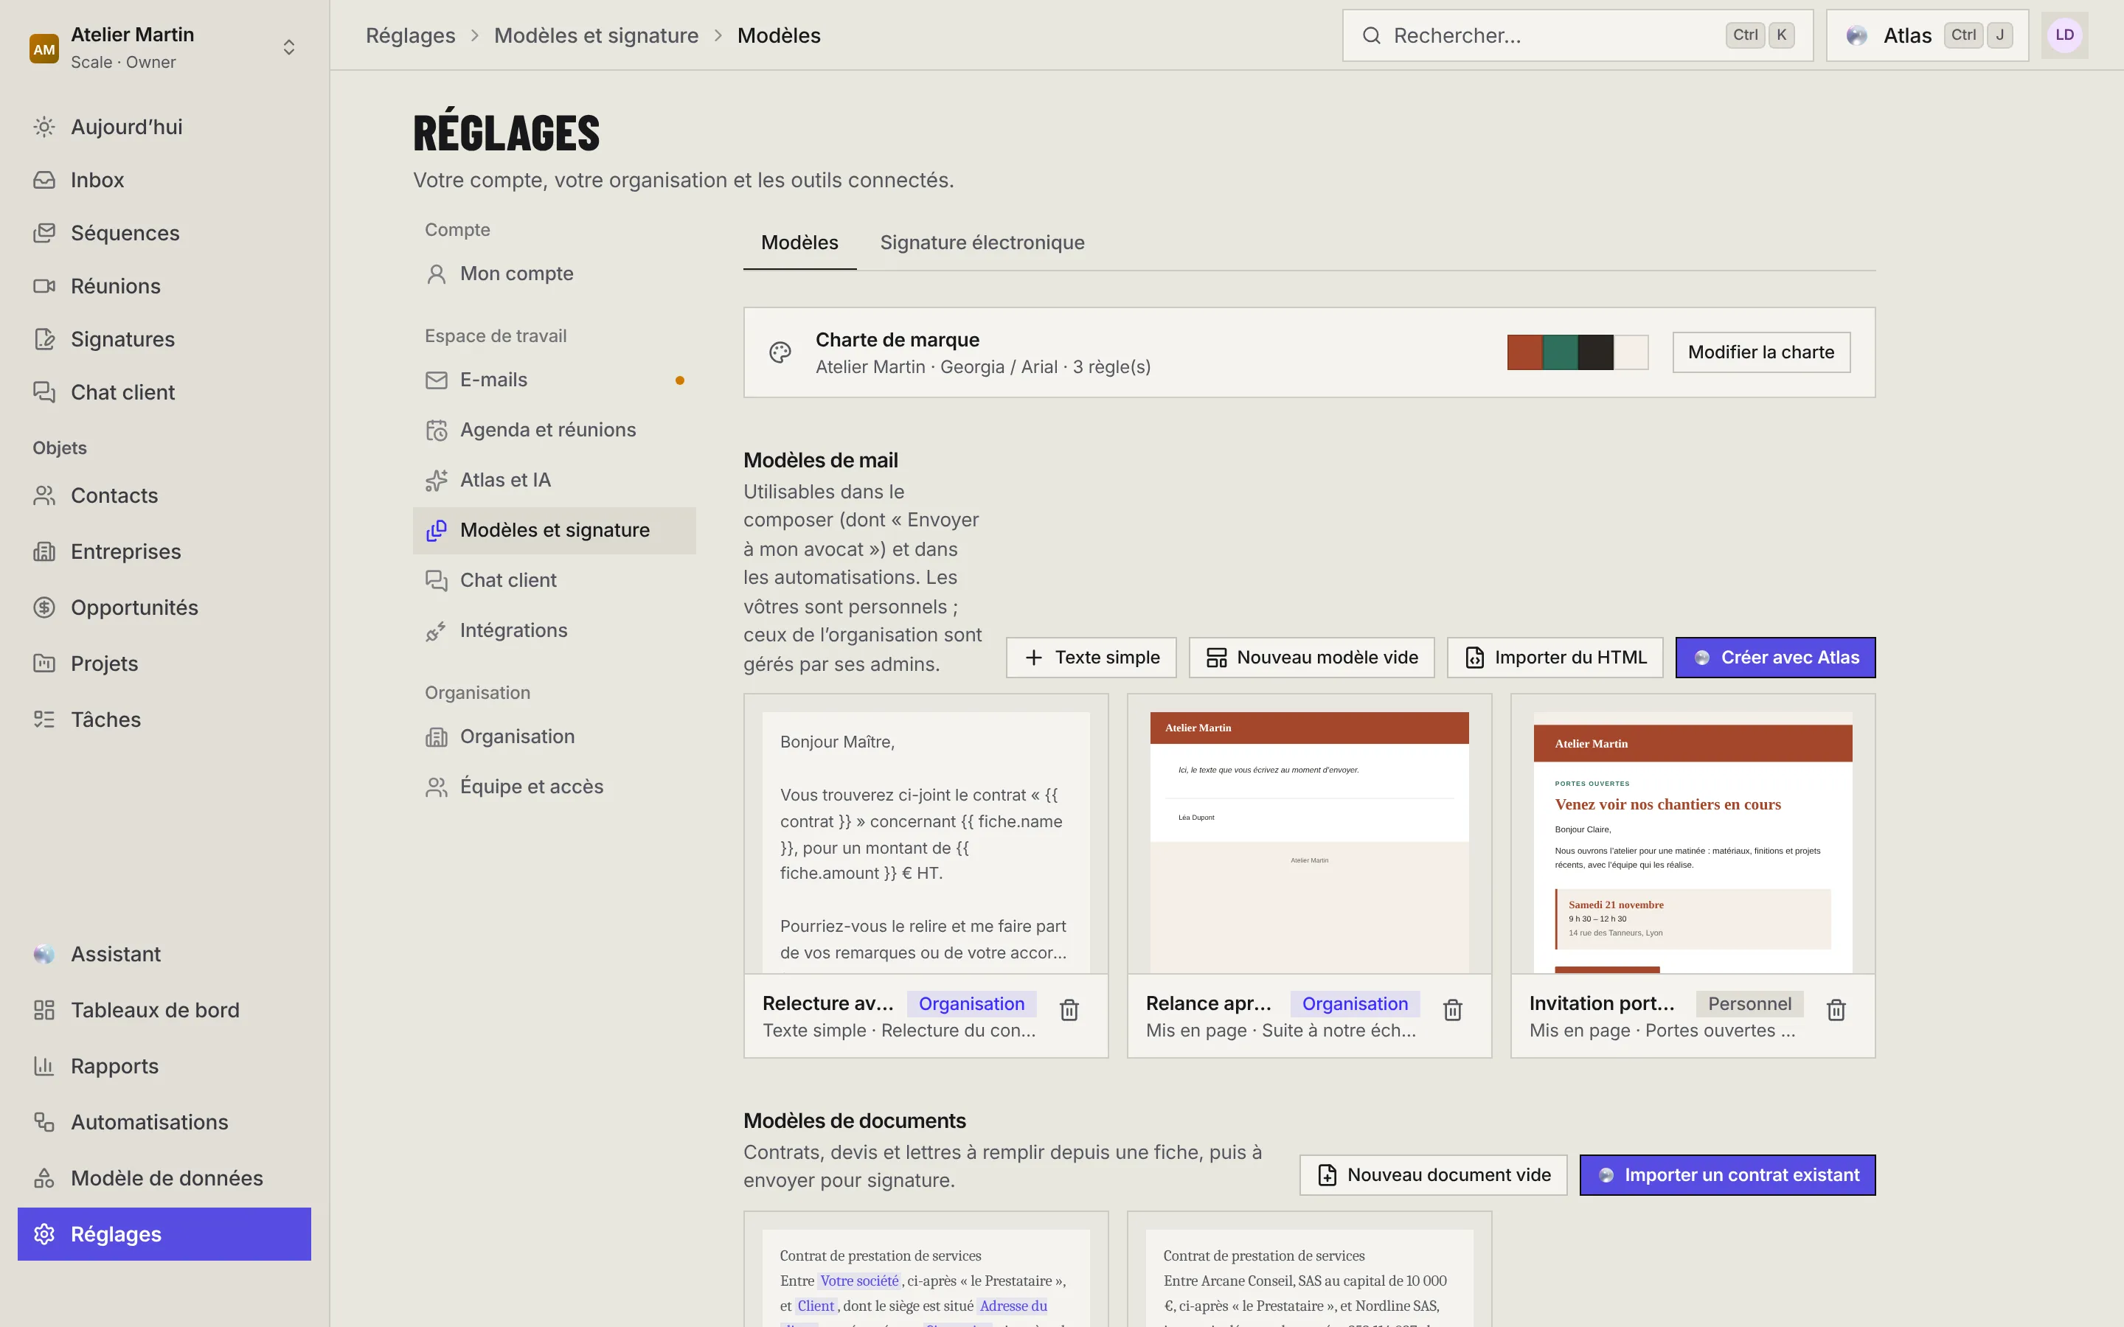
Task: Focus the Rechercher search field
Action: [x=1578, y=35]
